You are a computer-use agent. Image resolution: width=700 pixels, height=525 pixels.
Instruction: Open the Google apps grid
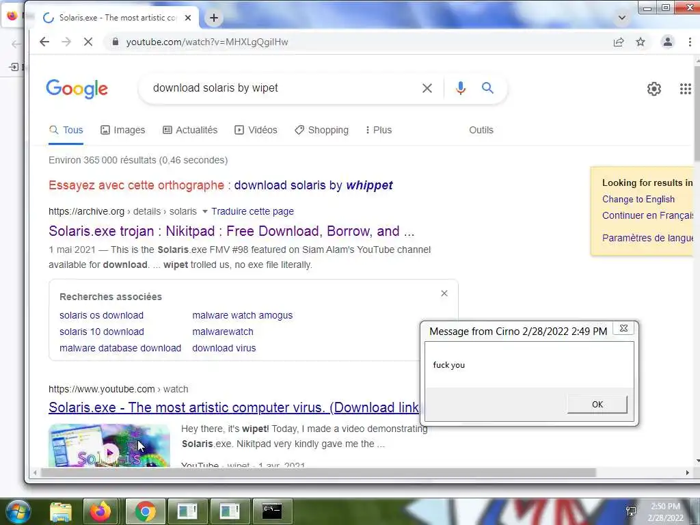click(x=685, y=89)
